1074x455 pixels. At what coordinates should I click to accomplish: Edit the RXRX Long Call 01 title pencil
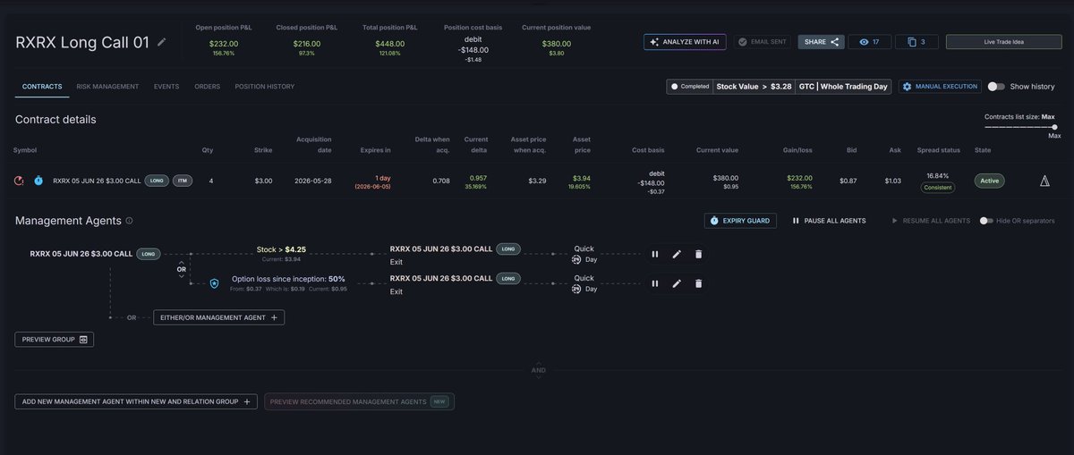[x=161, y=42]
